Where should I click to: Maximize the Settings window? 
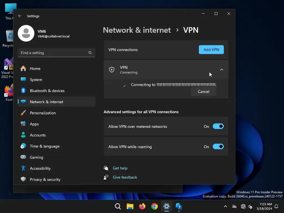[216, 14]
